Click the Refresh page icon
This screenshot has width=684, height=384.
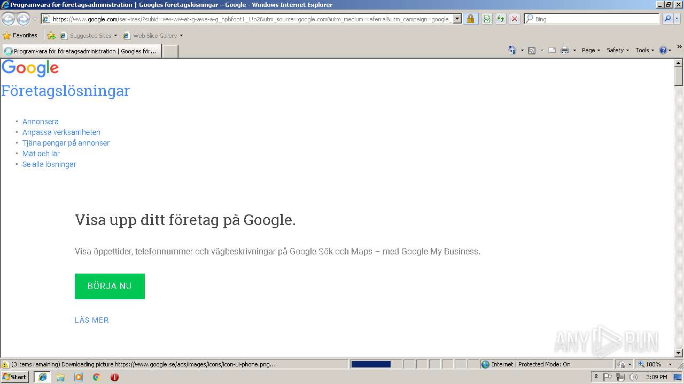(501, 19)
